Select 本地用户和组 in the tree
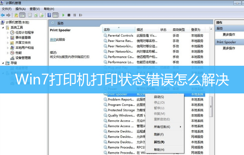This screenshot has height=155, width=244. click(x=25, y=48)
